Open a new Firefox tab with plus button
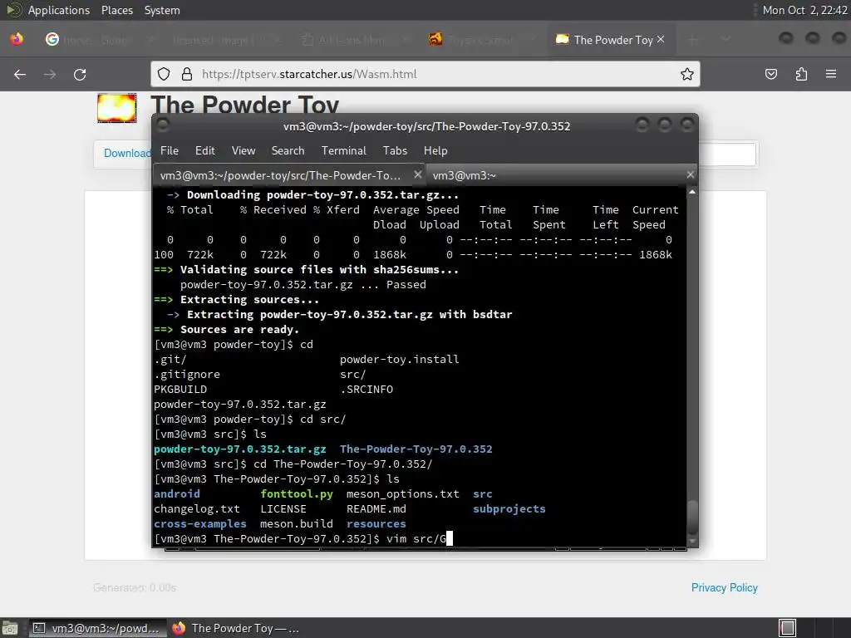This screenshot has height=638, width=851. [692, 40]
